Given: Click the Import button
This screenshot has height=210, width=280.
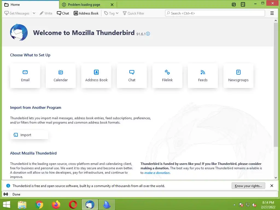Looking at the screenshot, I should pyautogui.click(x=29, y=135).
